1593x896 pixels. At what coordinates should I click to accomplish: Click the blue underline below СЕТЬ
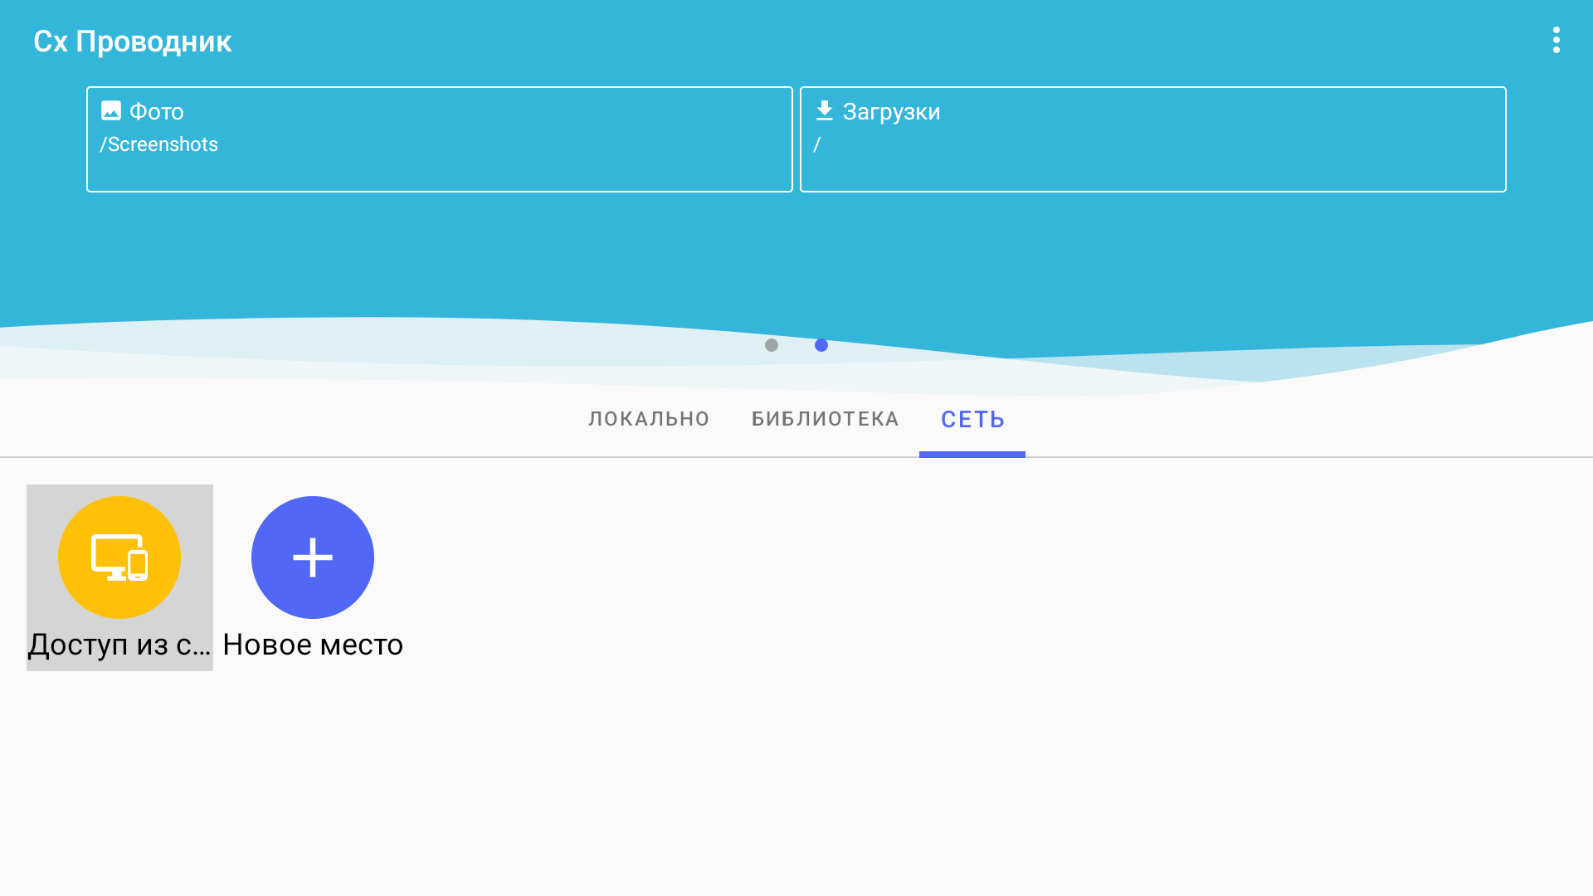[x=972, y=454]
